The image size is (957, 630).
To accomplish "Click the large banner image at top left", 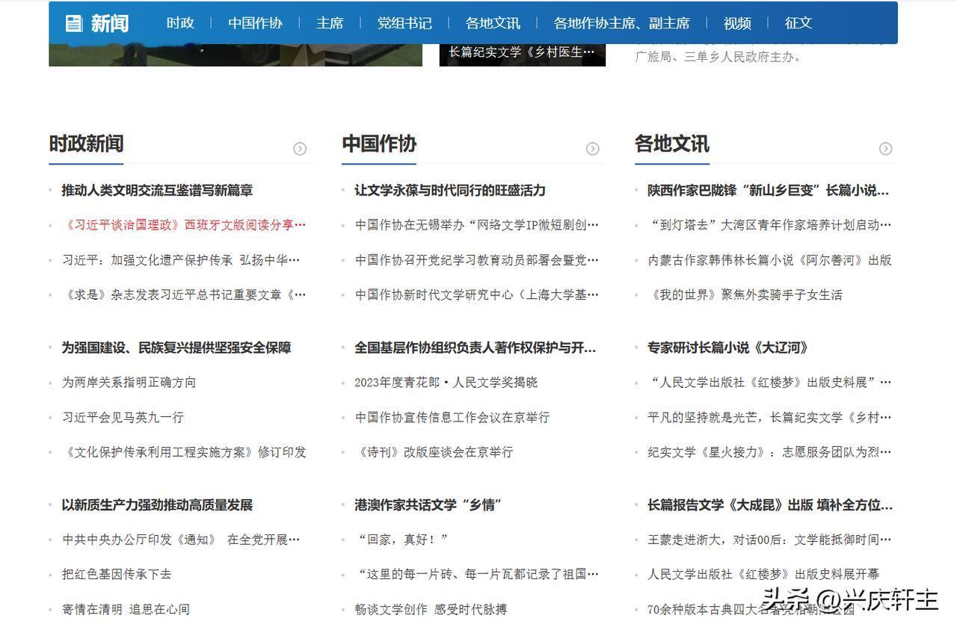I will pyautogui.click(x=236, y=55).
